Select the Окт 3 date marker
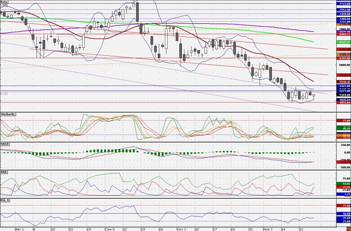Image resolution: width=351 pixels, height=231 pixels. pyautogui.click(x=181, y=229)
